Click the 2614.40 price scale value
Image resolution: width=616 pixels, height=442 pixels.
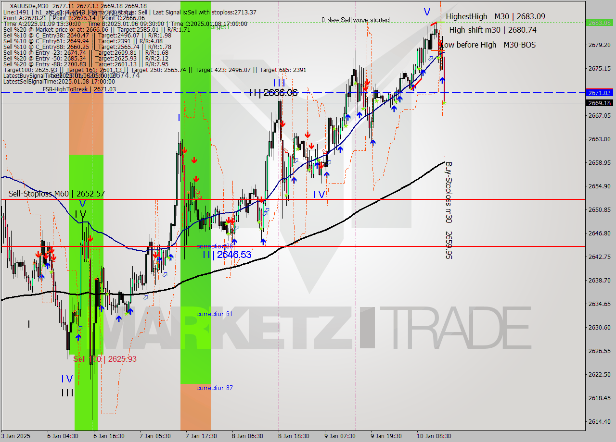coord(599,421)
